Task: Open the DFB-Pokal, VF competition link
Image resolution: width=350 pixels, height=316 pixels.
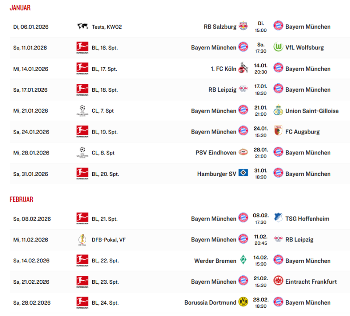Action: (x=108, y=240)
